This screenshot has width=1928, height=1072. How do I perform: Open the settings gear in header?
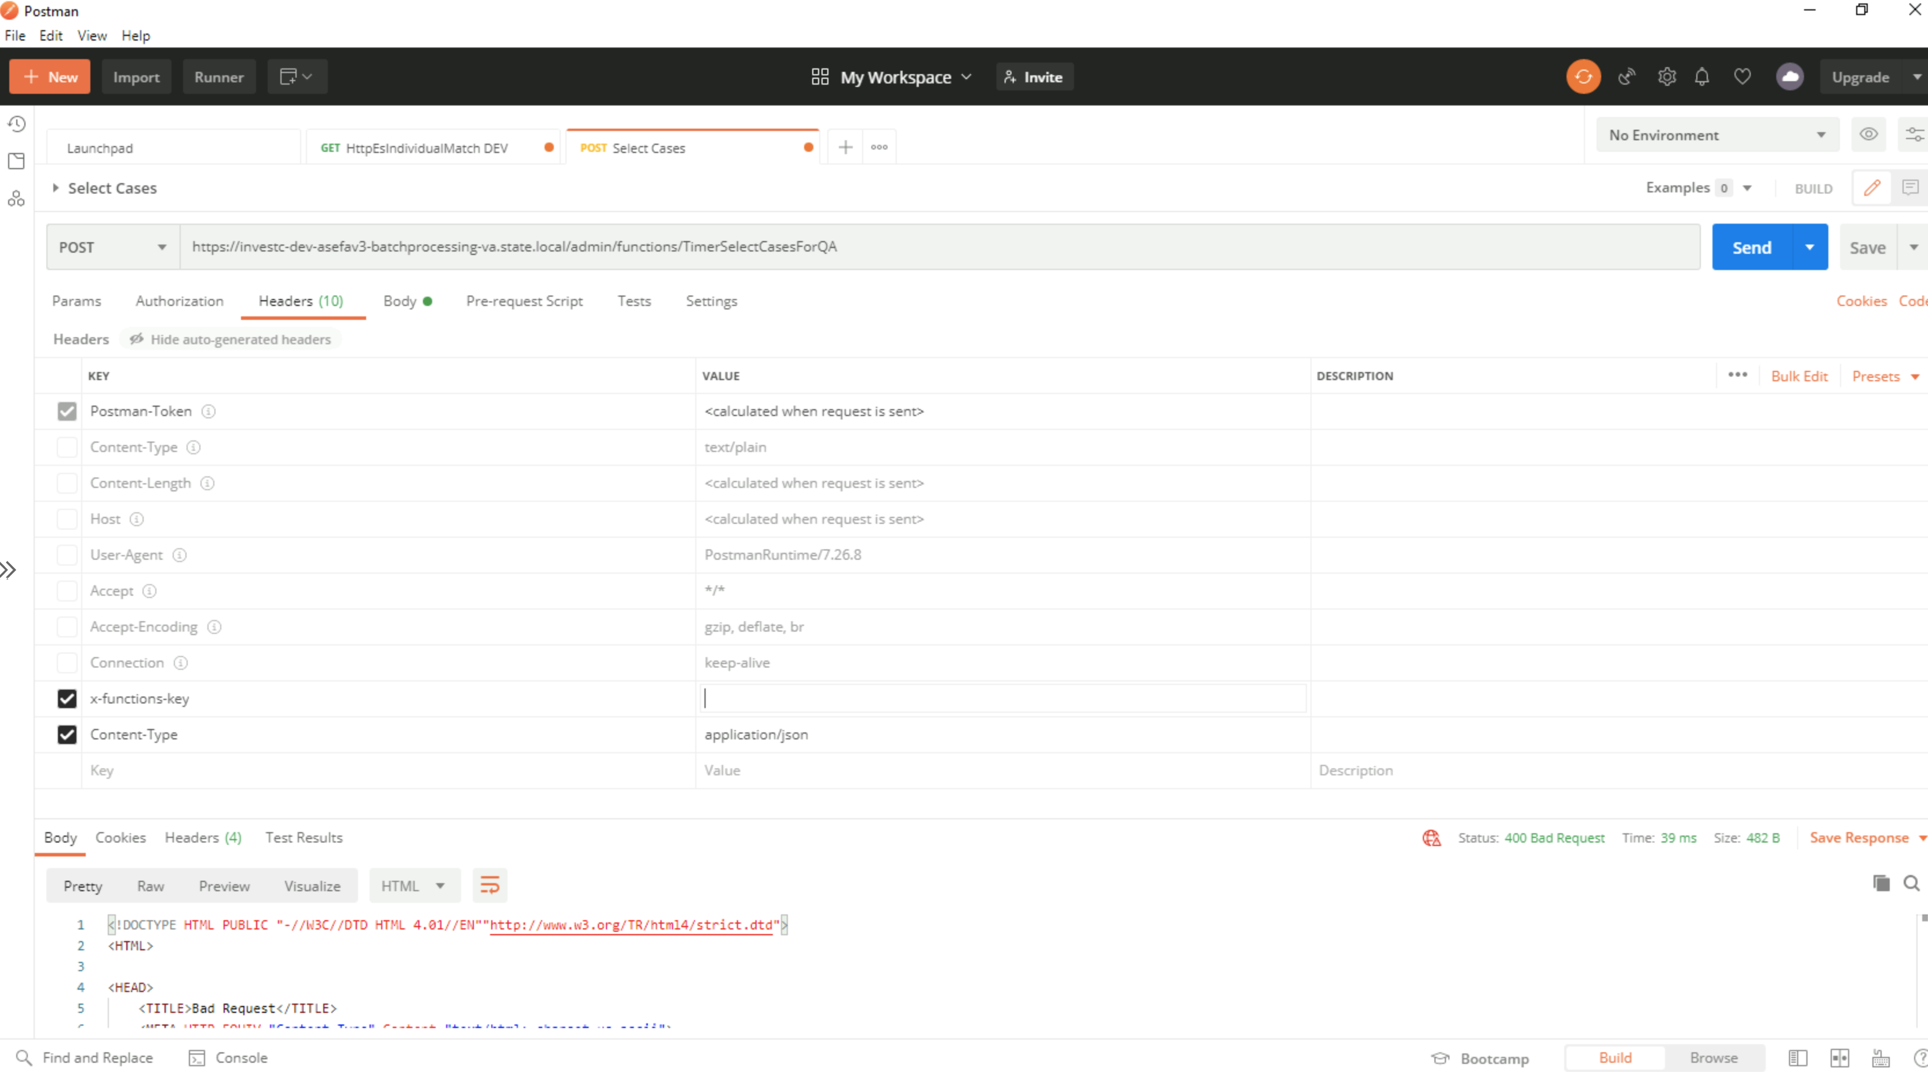[x=1666, y=76]
